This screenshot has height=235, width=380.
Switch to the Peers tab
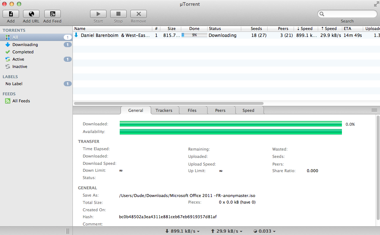(220, 110)
